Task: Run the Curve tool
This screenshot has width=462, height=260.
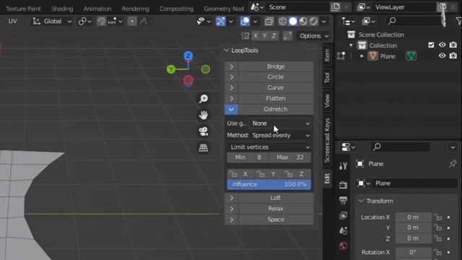Action: 276,88
